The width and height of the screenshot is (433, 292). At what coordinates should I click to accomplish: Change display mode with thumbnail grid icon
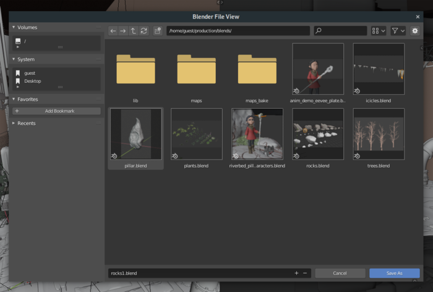375,31
